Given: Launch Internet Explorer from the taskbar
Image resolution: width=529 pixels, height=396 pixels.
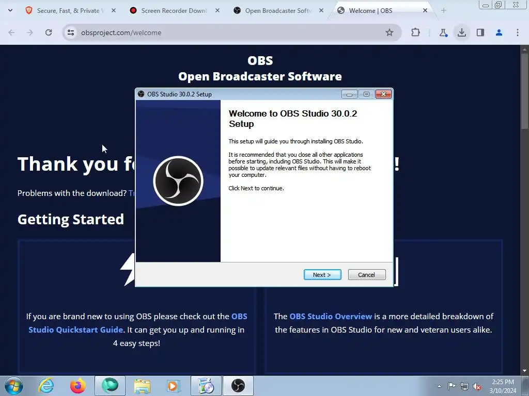Looking at the screenshot, I should 46,386.
